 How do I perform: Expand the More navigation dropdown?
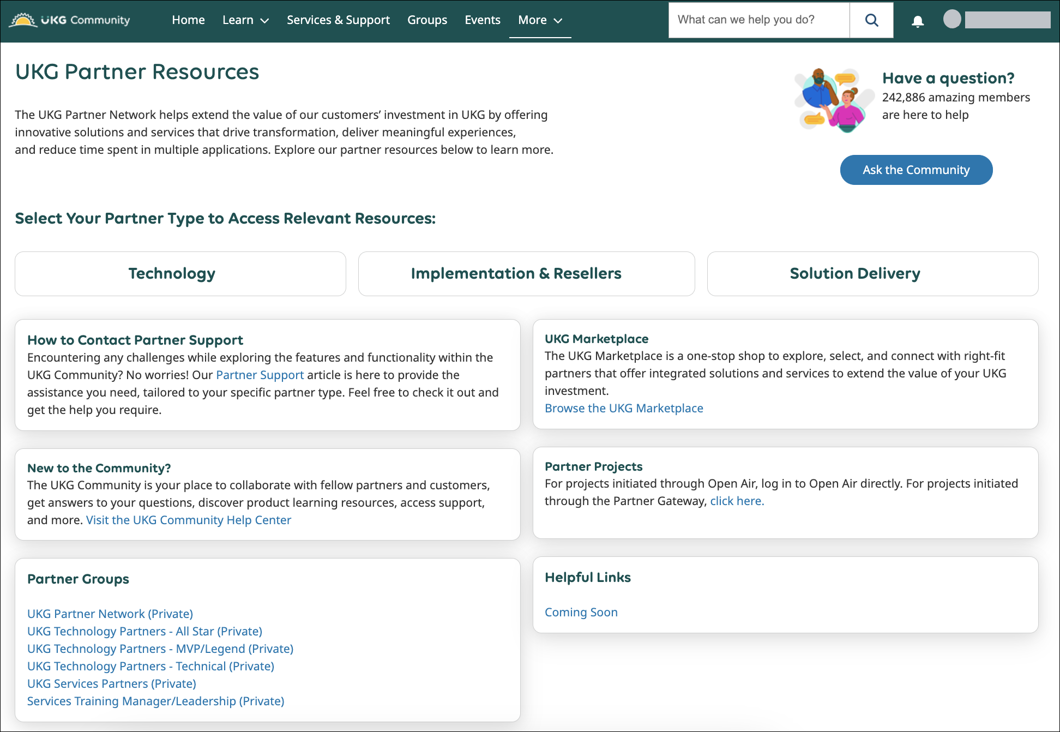(540, 20)
